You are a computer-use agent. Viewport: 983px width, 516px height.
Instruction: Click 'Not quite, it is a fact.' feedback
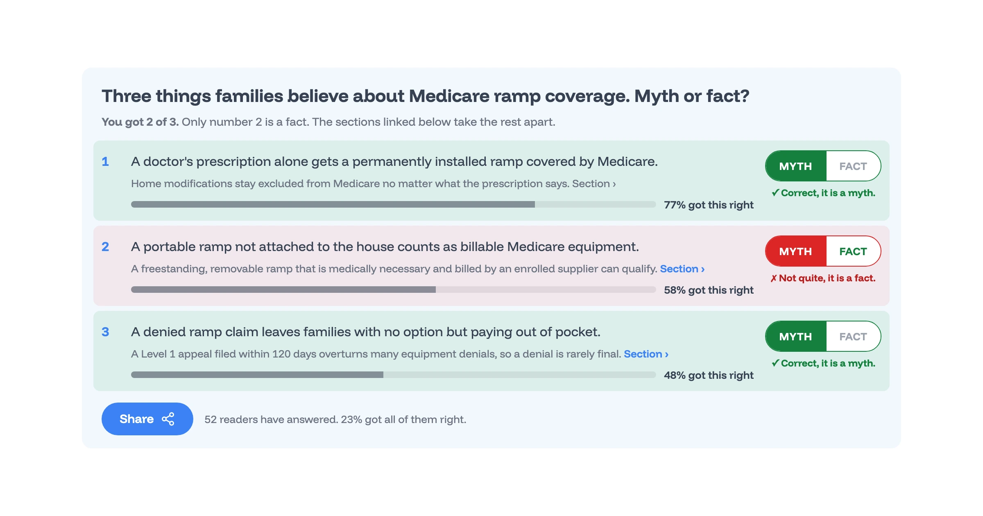[x=823, y=278]
